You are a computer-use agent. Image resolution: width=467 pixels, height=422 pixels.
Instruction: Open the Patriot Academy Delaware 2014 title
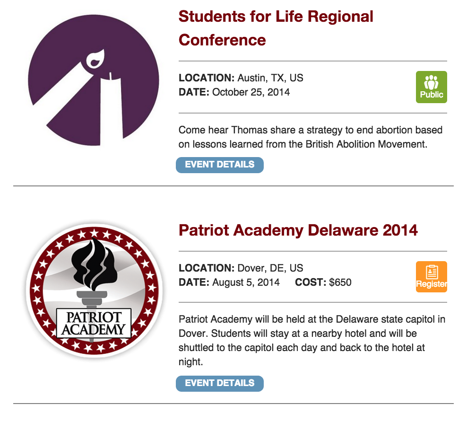(x=298, y=230)
